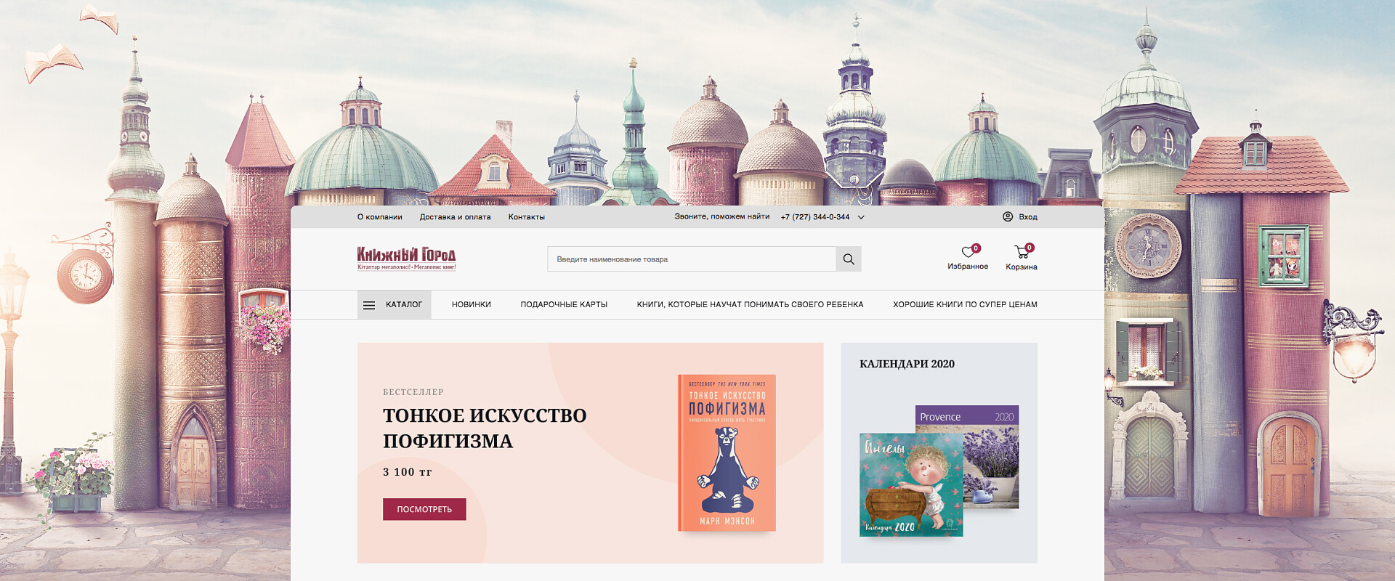Viewport: 1395px width, 581px height.
Task: Open Хорошие книги по супер ценам
Action: click(x=965, y=304)
